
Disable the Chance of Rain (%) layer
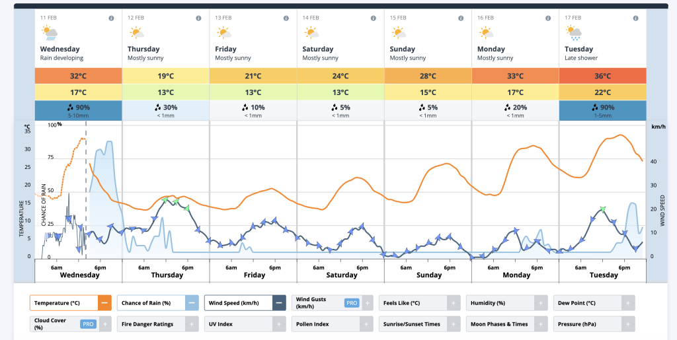click(191, 303)
